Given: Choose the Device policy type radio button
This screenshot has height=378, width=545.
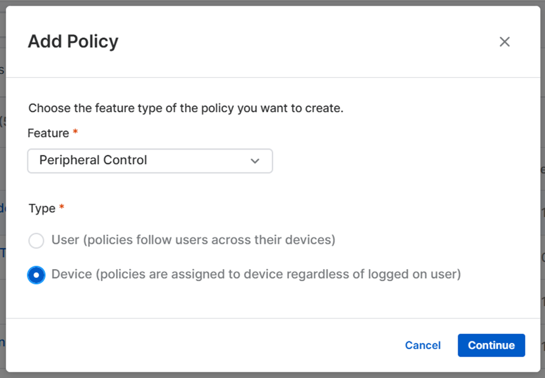Looking at the screenshot, I should point(36,275).
